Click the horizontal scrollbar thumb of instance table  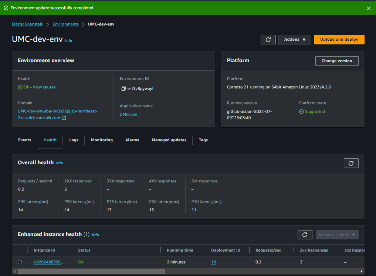(x=92, y=272)
